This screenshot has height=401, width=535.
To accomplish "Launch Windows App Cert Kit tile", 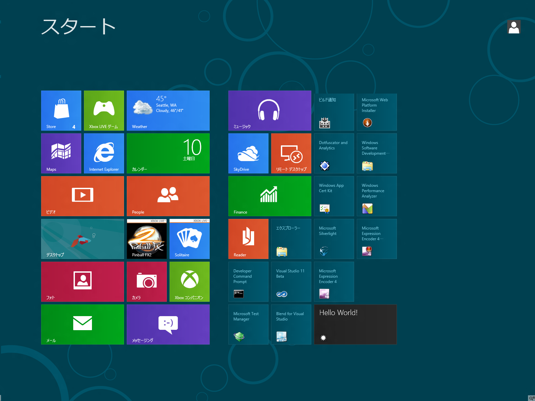I will point(334,196).
